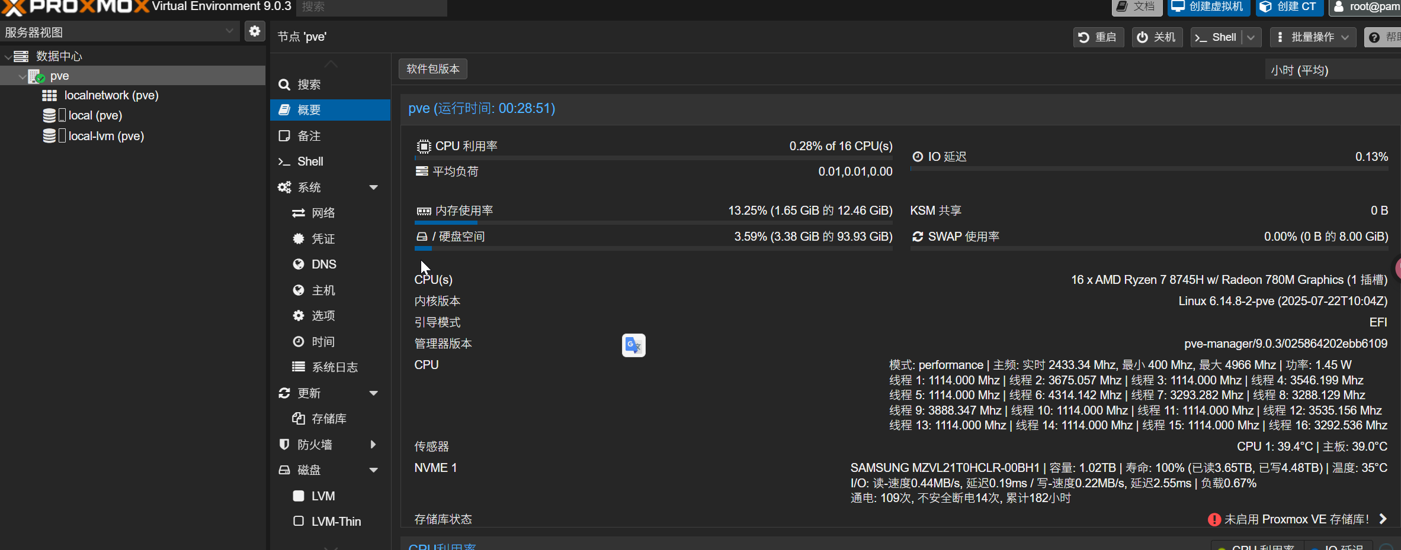Open the 存储库 repositories menu item
The height and width of the screenshot is (550, 1401).
[x=331, y=419]
